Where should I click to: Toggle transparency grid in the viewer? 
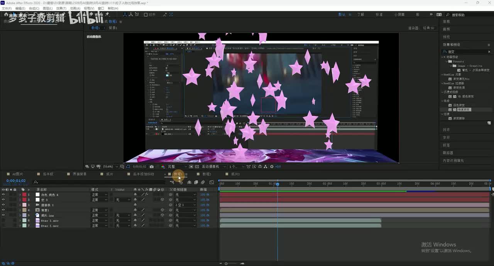click(x=197, y=167)
